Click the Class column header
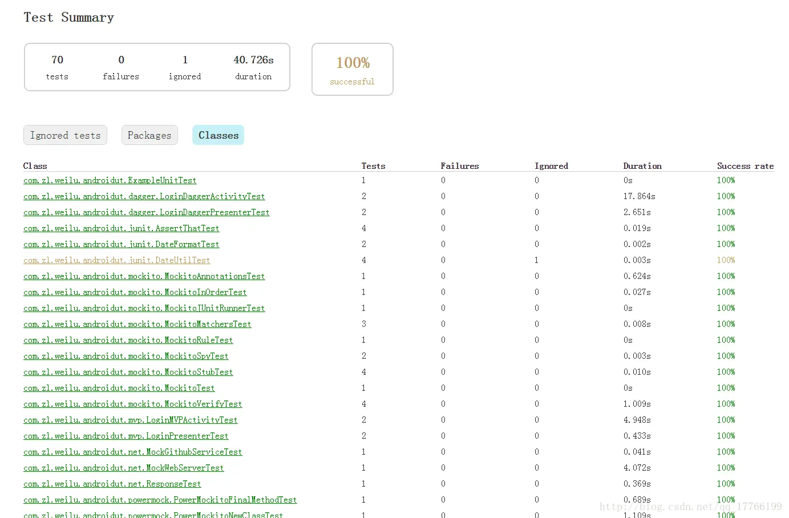This screenshot has height=518, width=789. click(35, 166)
